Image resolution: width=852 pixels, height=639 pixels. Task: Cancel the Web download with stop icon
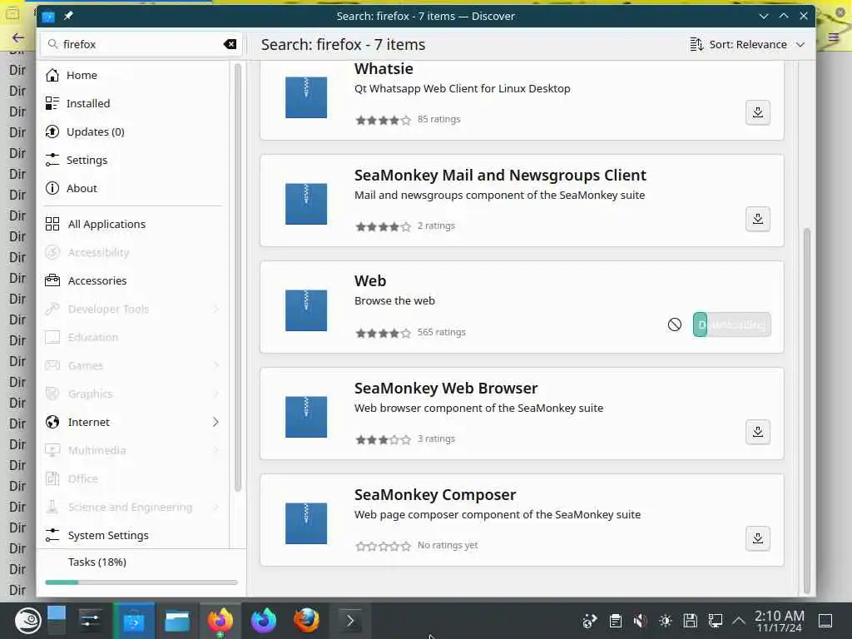pyautogui.click(x=674, y=325)
